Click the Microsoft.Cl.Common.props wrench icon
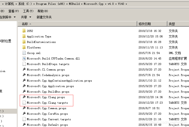189x127 pixels. [x=24, y=69]
